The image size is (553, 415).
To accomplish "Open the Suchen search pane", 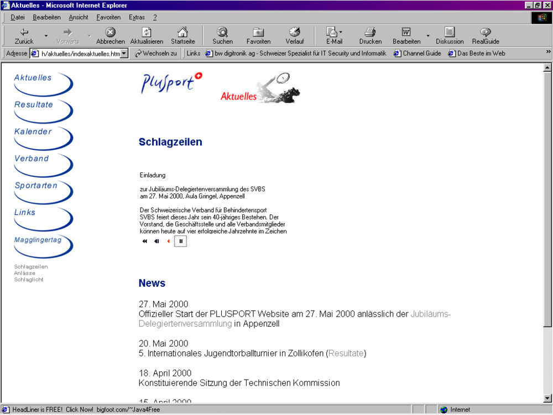I will click(x=222, y=36).
